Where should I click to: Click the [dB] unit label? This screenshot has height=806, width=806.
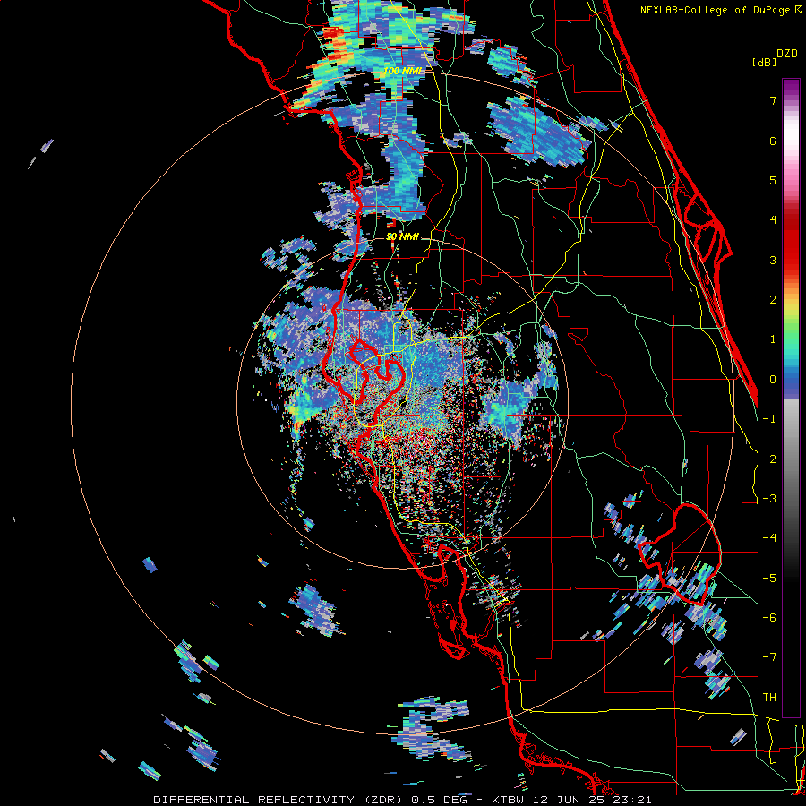(x=765, y=62)
